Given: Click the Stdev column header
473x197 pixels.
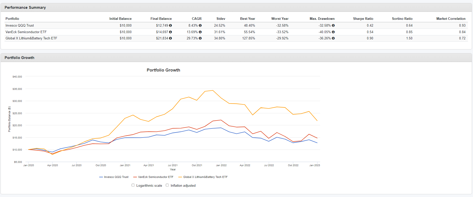Looking at the screenshot, I should (x=221, y=19).
